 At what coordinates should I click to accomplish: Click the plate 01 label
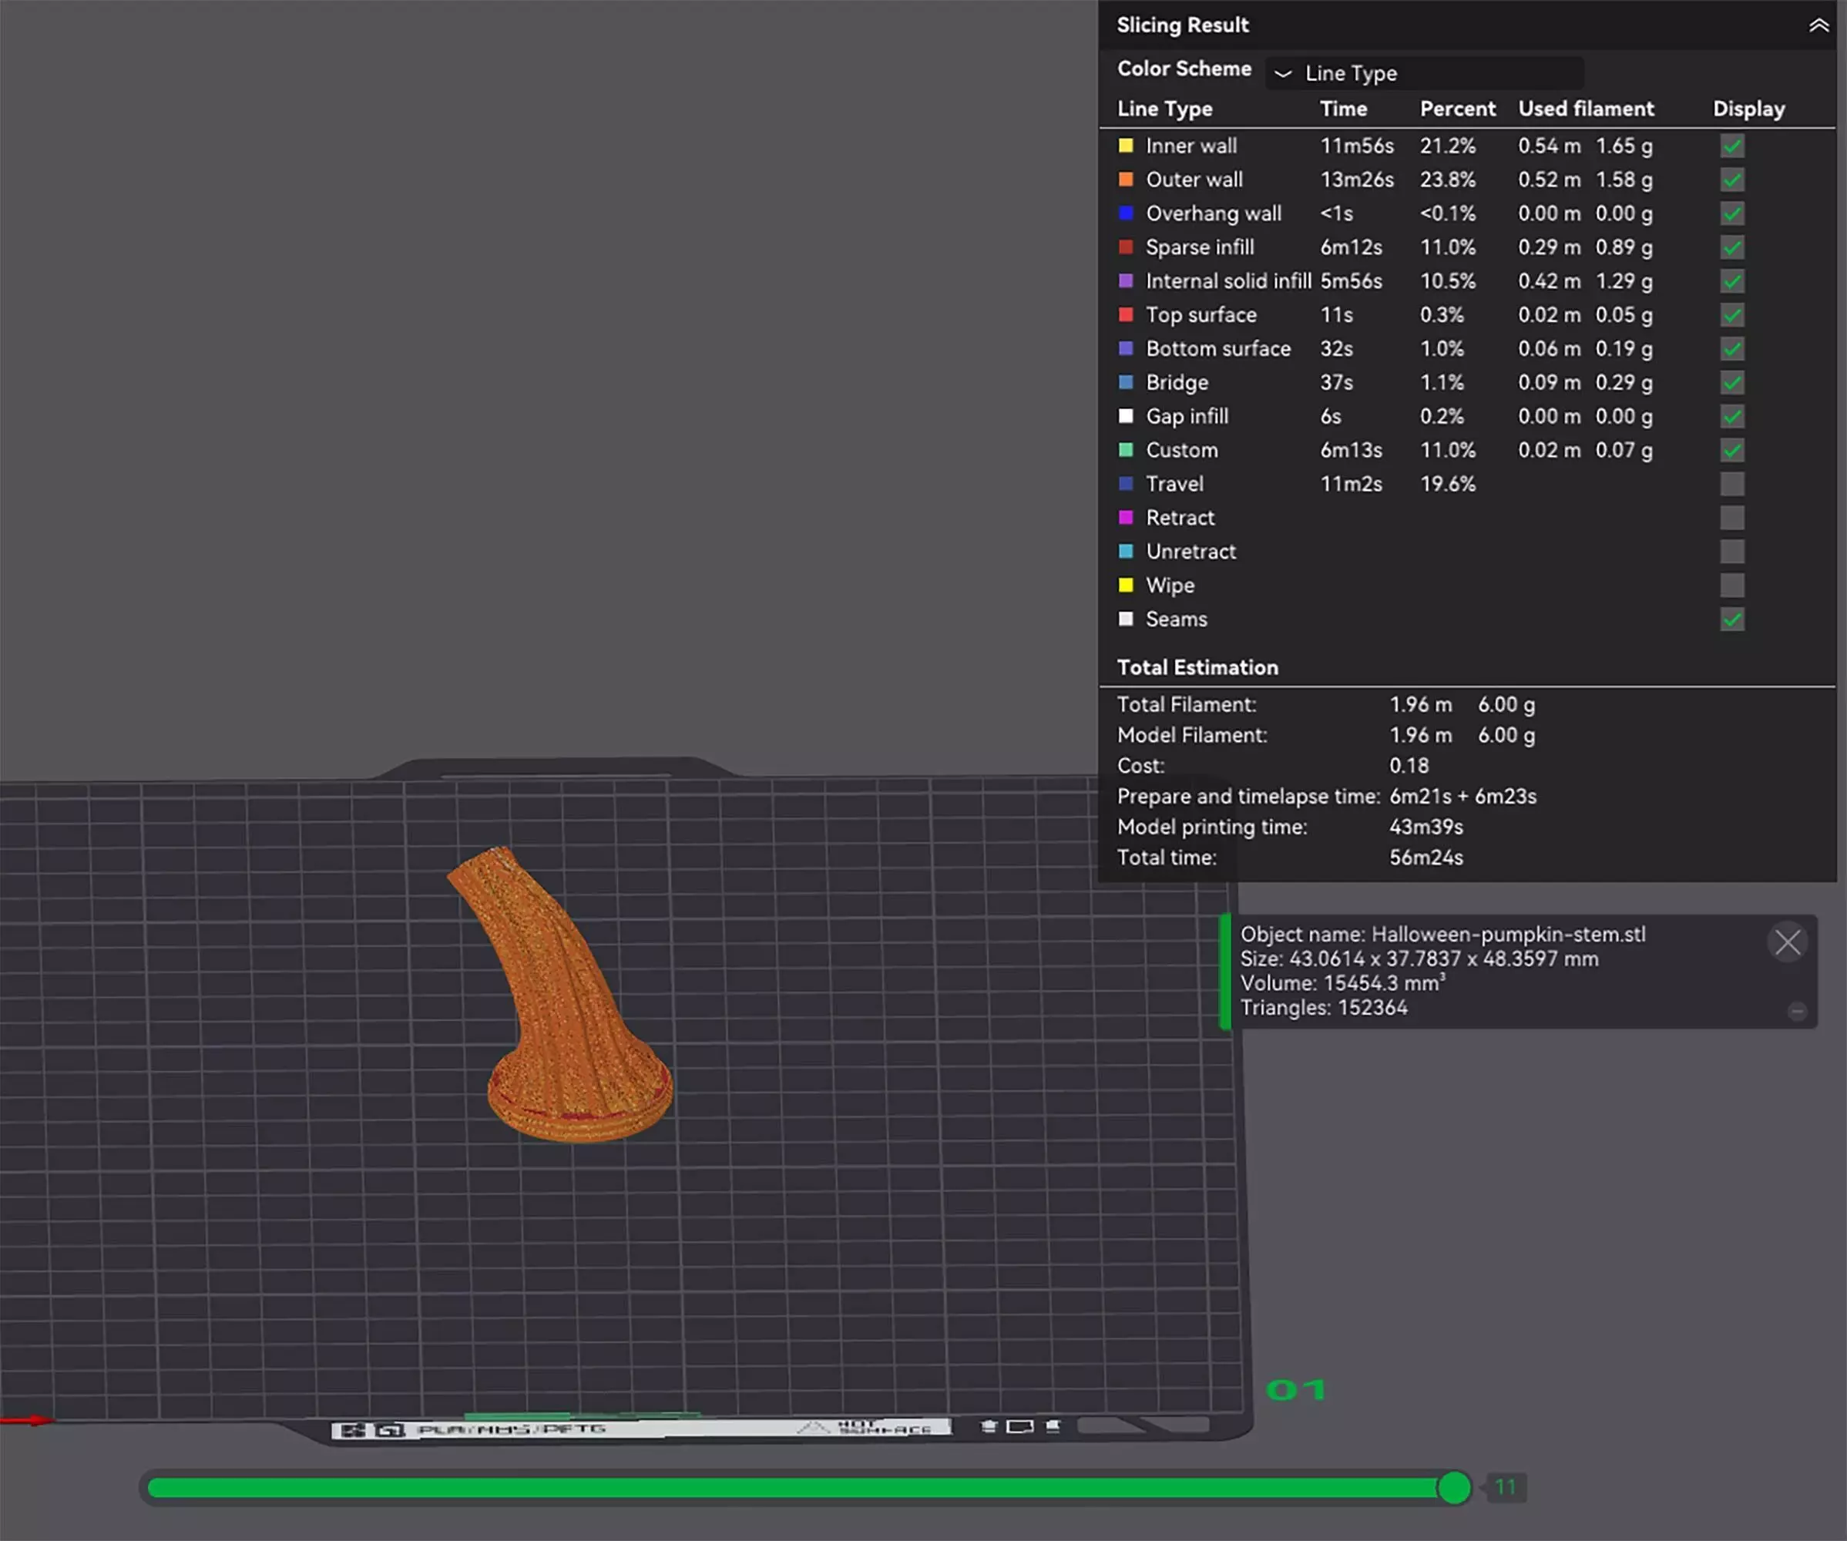point(1295,1391)
